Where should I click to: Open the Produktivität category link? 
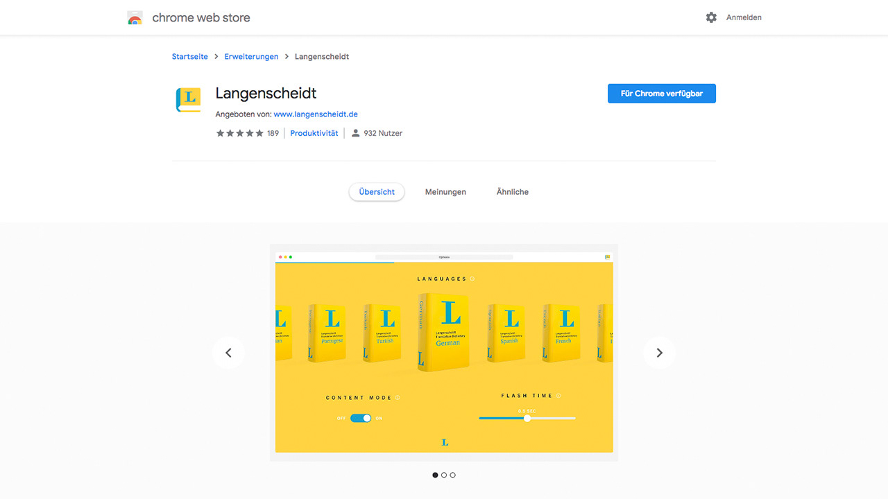tap(314, 133)
